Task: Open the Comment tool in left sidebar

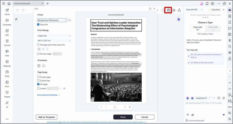Action: [x=7, y=22]
